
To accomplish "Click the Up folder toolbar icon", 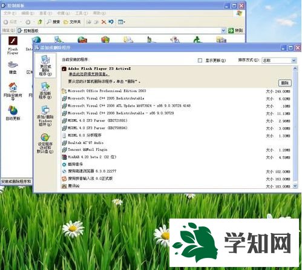I will coord(40,22).
